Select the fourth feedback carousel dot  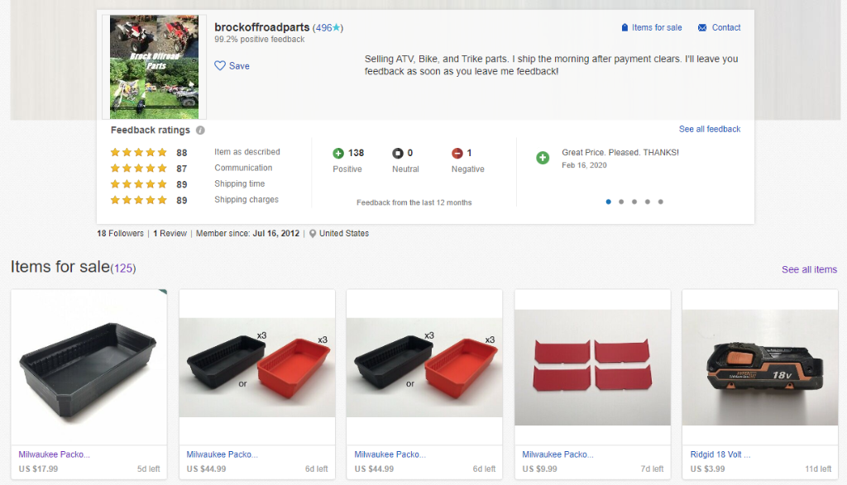tap(647, 202)
